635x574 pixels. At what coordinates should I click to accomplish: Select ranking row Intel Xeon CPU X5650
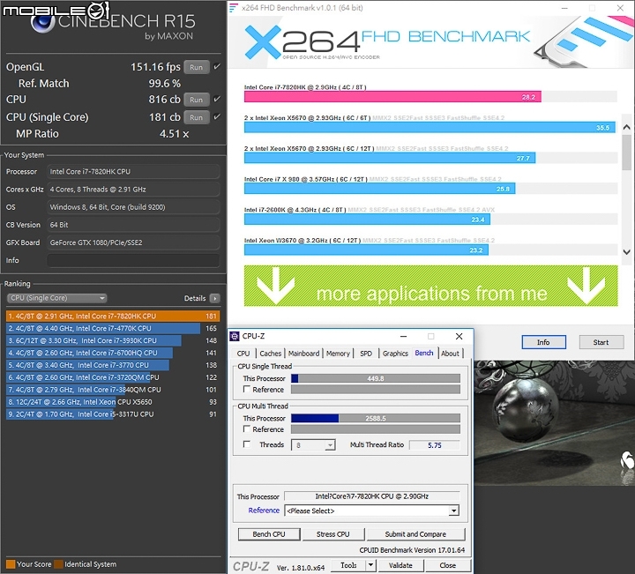(113, 402)
